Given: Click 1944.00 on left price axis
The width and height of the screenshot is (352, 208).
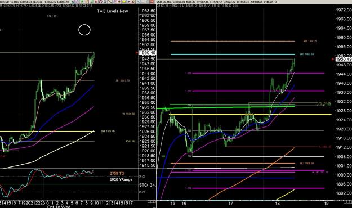Looking at the screenshot, I should click(148, 74).
